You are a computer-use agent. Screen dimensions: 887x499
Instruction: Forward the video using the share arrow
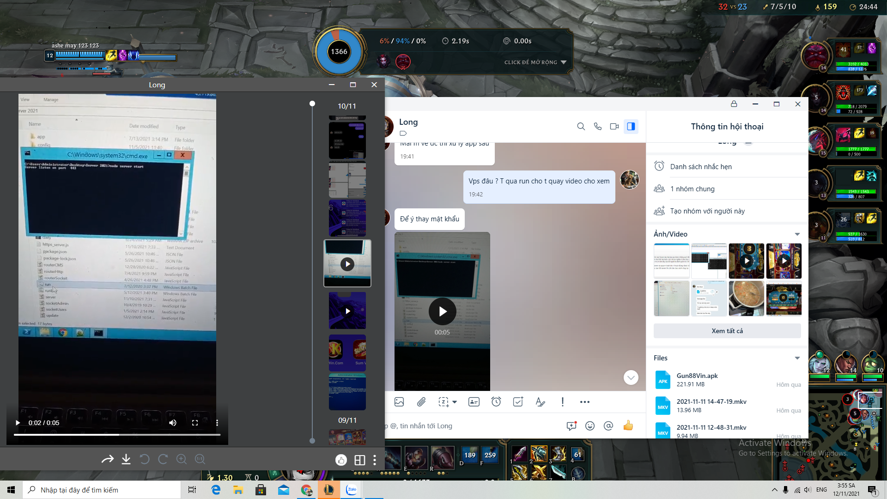[x=107, y=459]
